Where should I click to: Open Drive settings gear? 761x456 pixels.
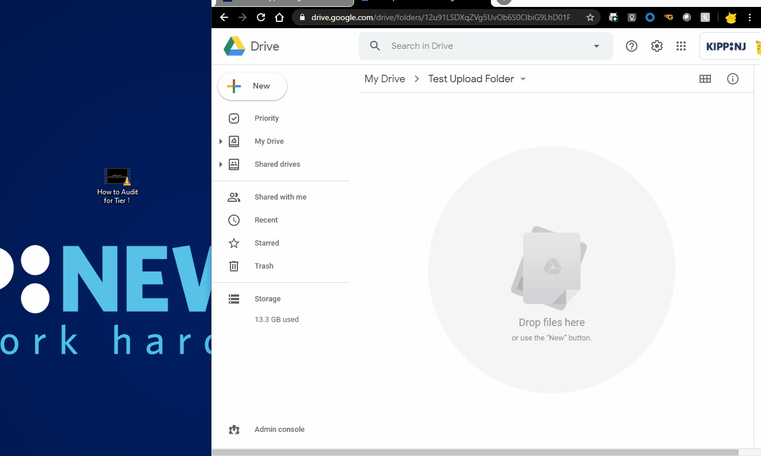(x=656, y=46)
